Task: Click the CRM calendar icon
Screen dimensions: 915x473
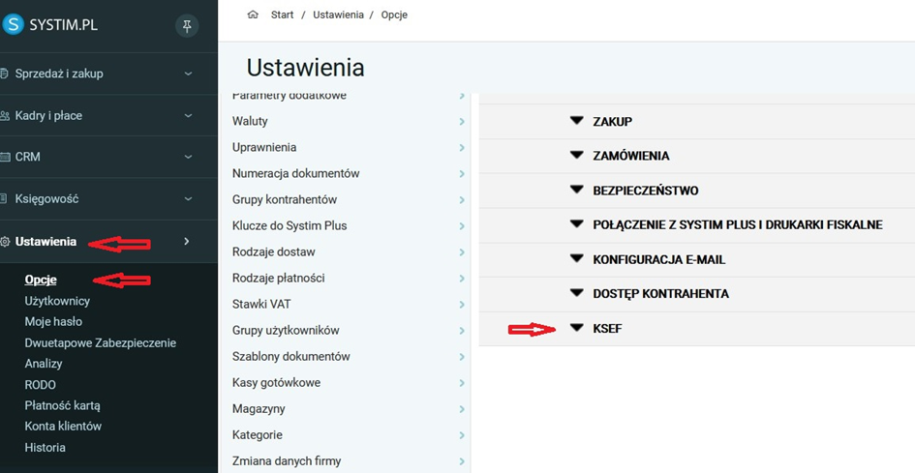Action: (x=5, y=157)
